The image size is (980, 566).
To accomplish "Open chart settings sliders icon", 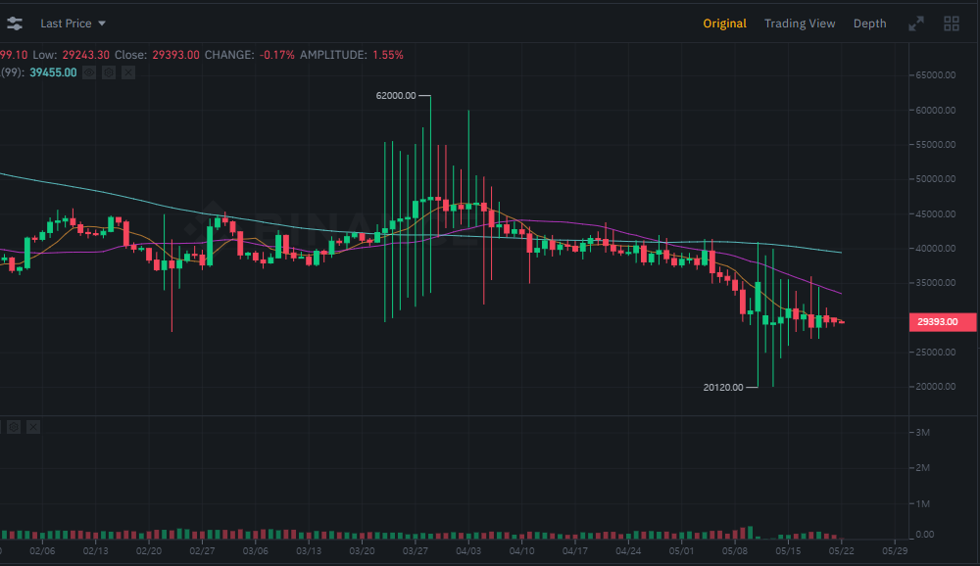I will tap(15, 24).
